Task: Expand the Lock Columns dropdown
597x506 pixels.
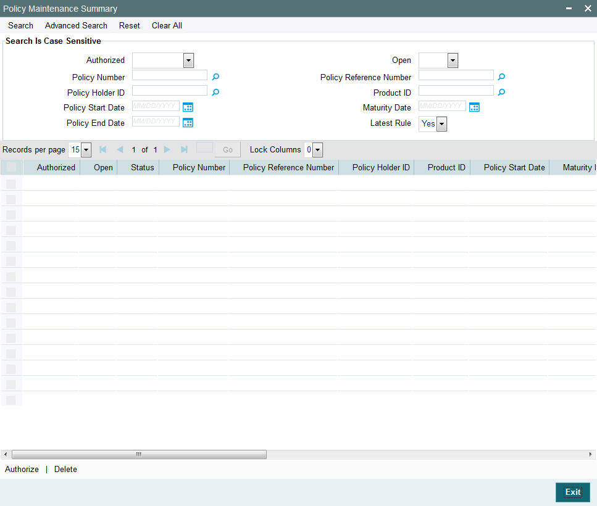Action: click(317, 150)
